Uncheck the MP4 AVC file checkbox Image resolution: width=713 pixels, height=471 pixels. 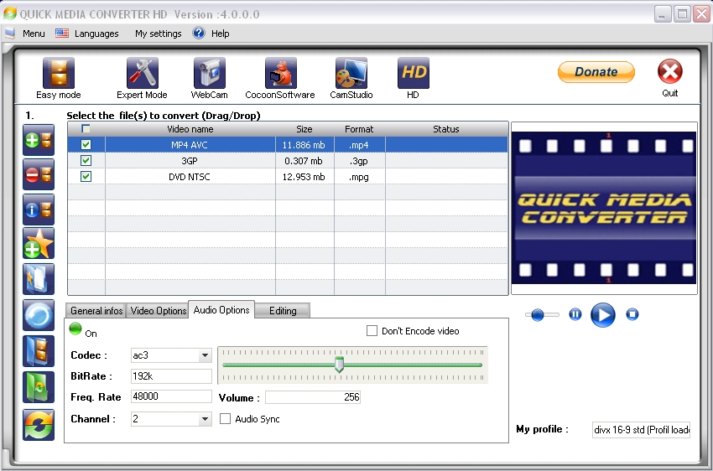tap(86, 145)
